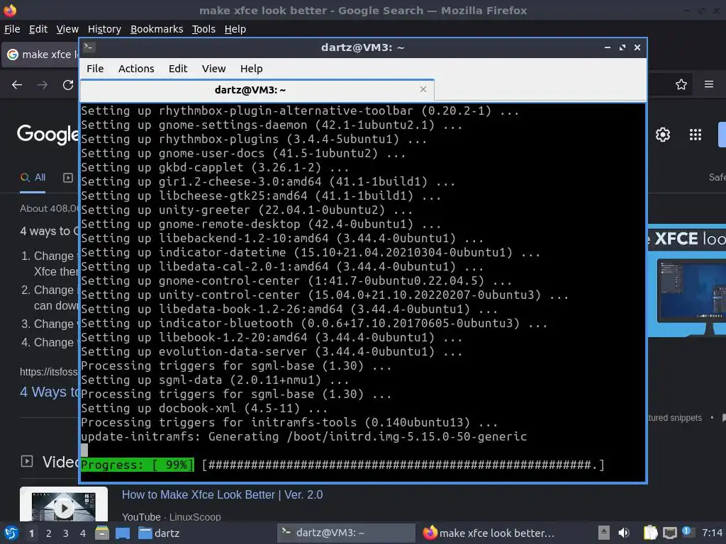Open the terminal Actions menu
726x544 pixels.
pos(136,69)
